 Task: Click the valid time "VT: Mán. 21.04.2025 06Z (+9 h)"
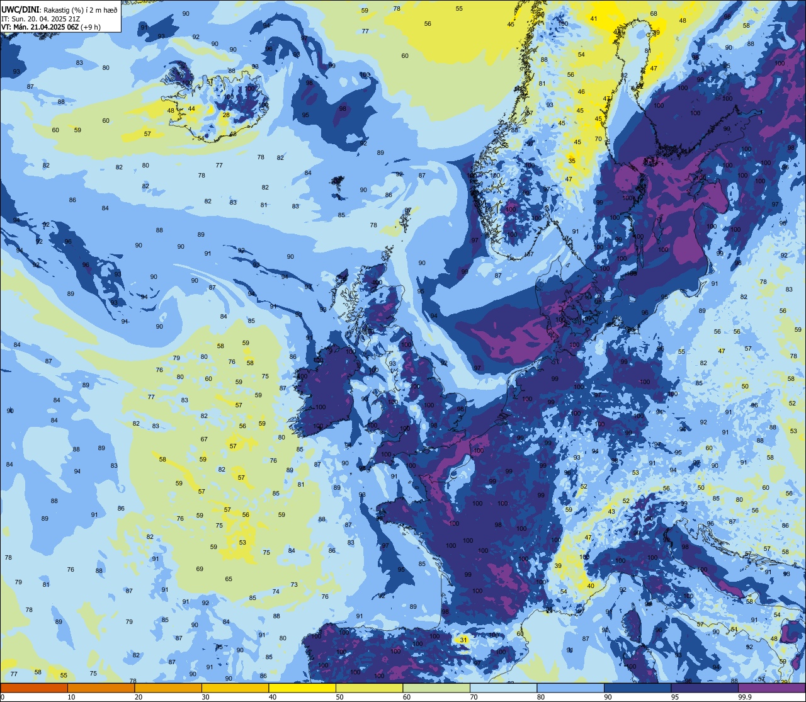[x=51, y=27]
